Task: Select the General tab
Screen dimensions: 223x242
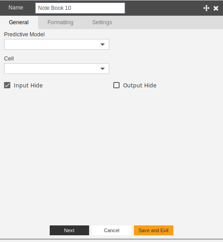Action: click(x=19, y=22)
